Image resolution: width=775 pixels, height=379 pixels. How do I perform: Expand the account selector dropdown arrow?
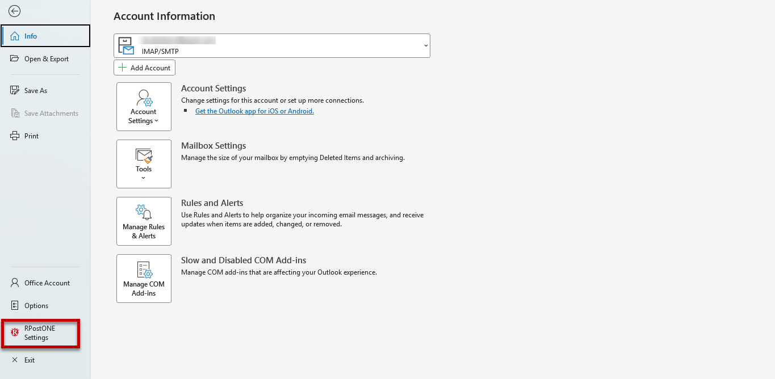pyautogui.click(x=425, y=46)
